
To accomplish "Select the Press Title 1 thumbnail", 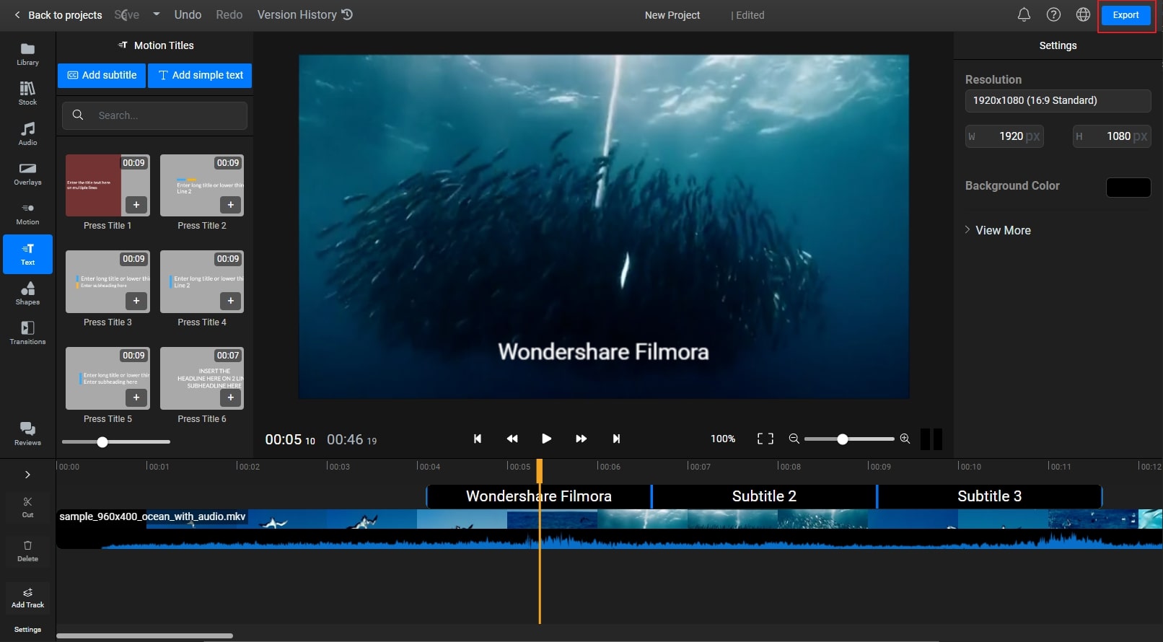I will tap(107, 185).
